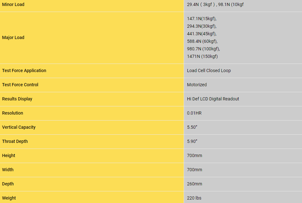Click the Weight row label
The height and width of the screenshot is (203, 302).
click(9, 198)
